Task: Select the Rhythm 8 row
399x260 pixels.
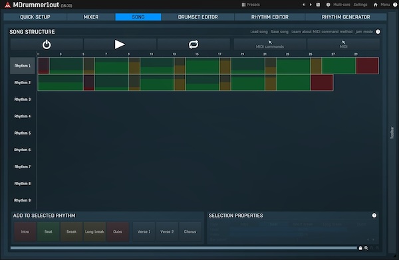Action: click(23, 183)
